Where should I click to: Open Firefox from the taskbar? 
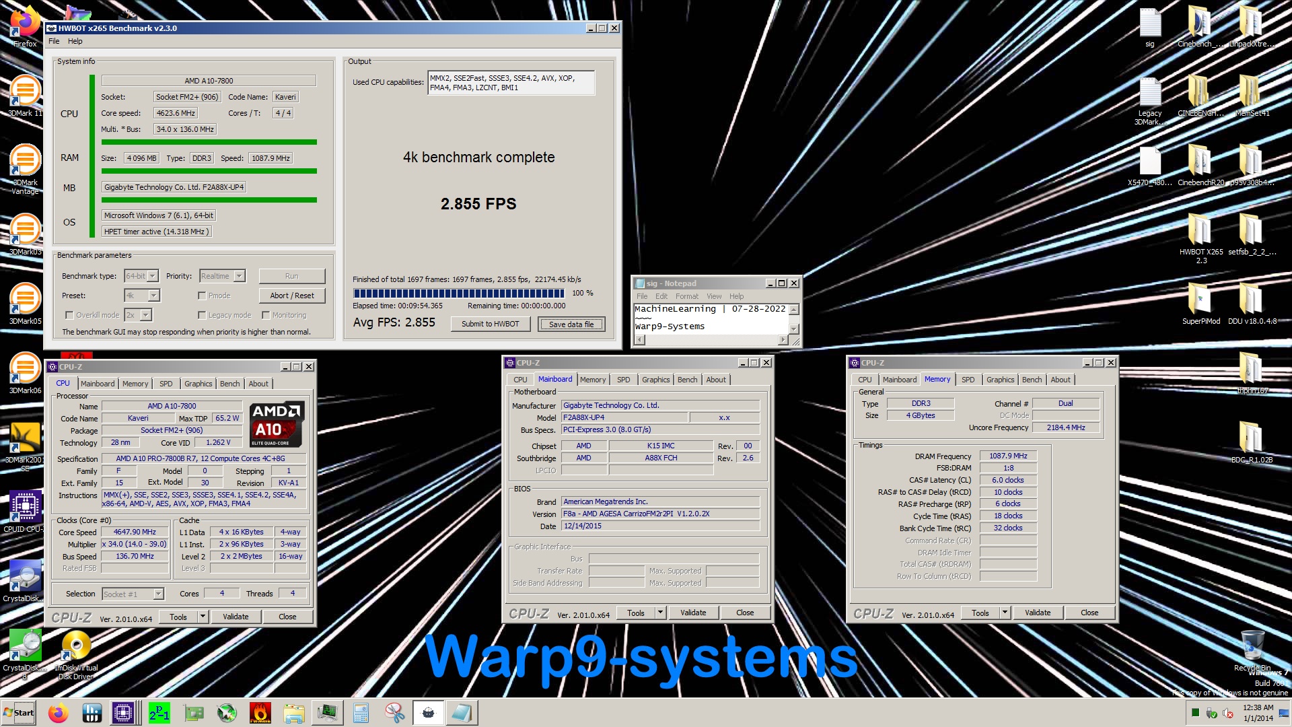tap(59, 713)
